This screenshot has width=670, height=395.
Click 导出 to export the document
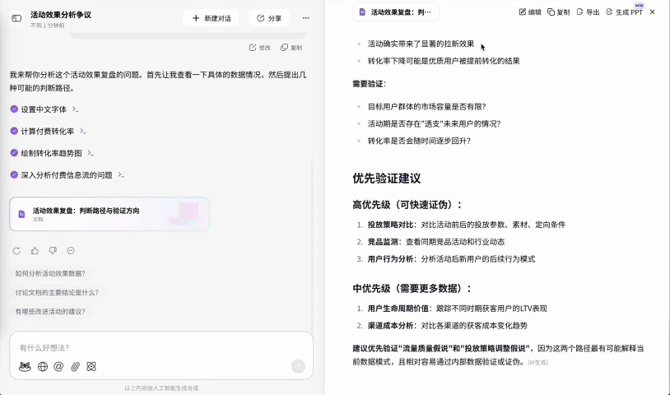[588, 12]
